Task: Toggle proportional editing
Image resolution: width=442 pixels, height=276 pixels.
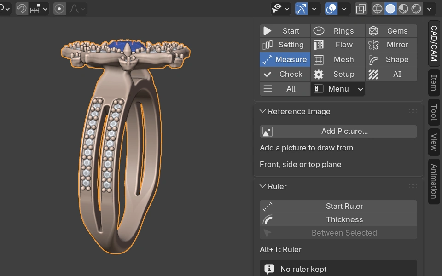Action: click(x=59, y=9)
